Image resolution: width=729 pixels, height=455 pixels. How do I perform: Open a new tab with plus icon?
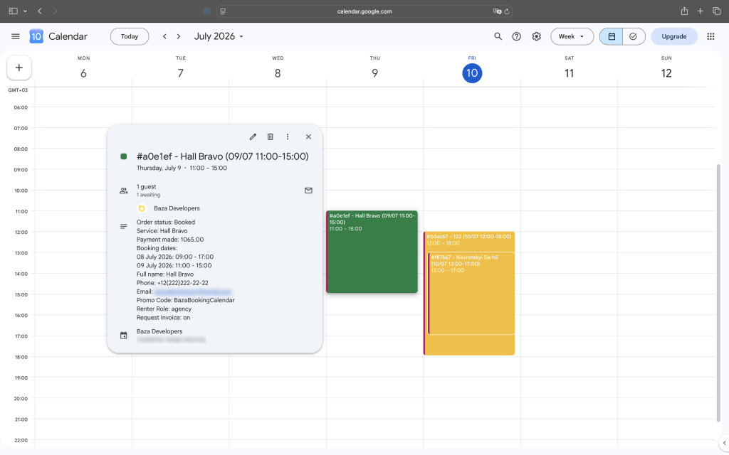(701, 11)
